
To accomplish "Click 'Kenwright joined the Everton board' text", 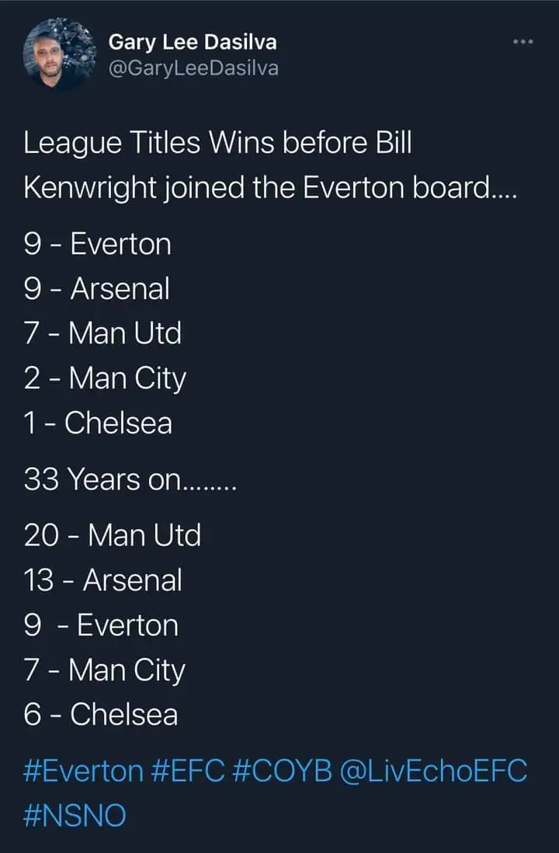I will pos(270,188).
